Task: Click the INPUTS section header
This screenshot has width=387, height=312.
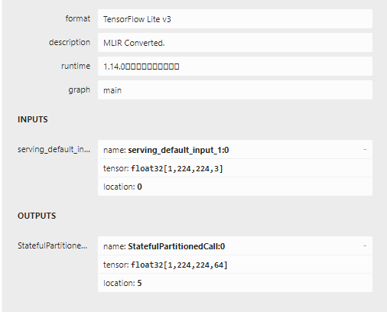Action: click(33, 119)
